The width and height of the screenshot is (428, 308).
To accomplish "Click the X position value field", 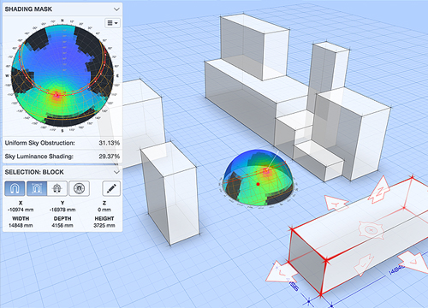I will pyautogui.click(x=21, y=210).
